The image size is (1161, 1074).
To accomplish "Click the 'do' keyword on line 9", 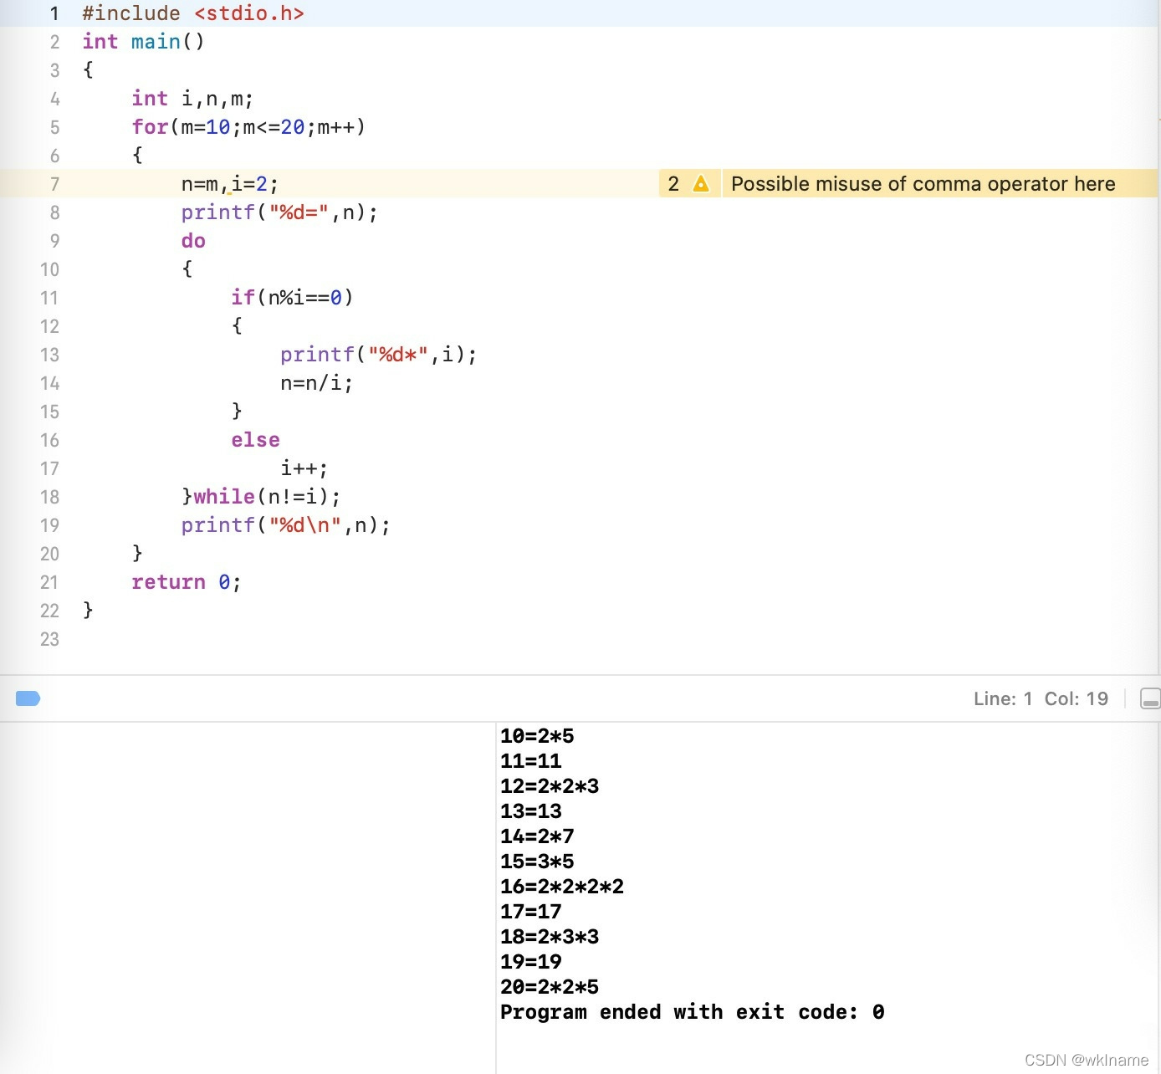I will [193, 241].
